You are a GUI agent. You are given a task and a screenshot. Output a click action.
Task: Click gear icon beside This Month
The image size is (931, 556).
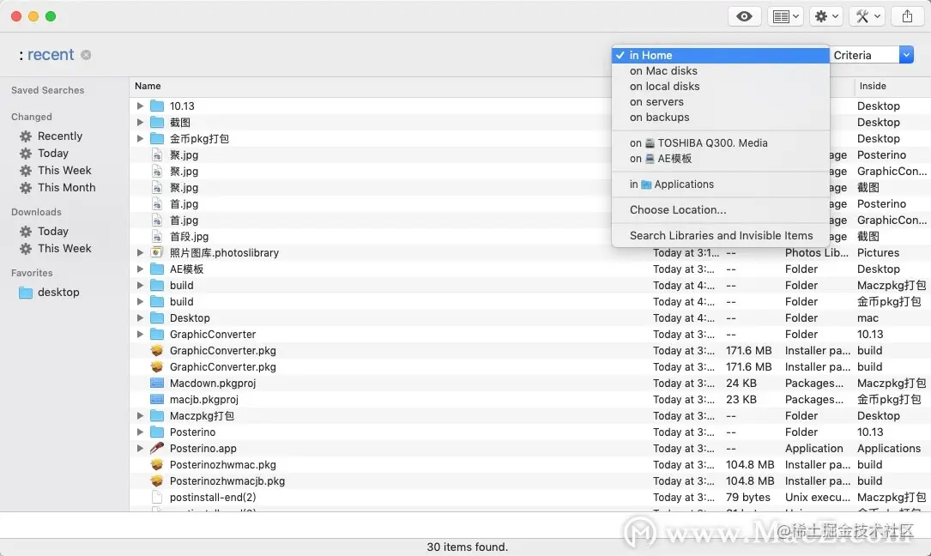[26, 188]
